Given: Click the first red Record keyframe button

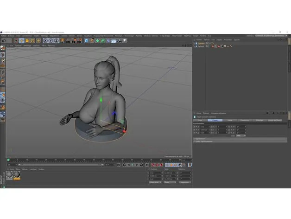Looking at the screenshot, I should point(153,165).
